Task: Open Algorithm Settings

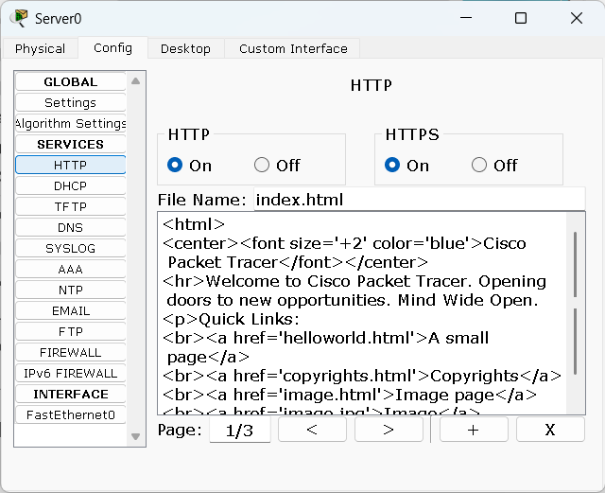Action: click(71, 124)
